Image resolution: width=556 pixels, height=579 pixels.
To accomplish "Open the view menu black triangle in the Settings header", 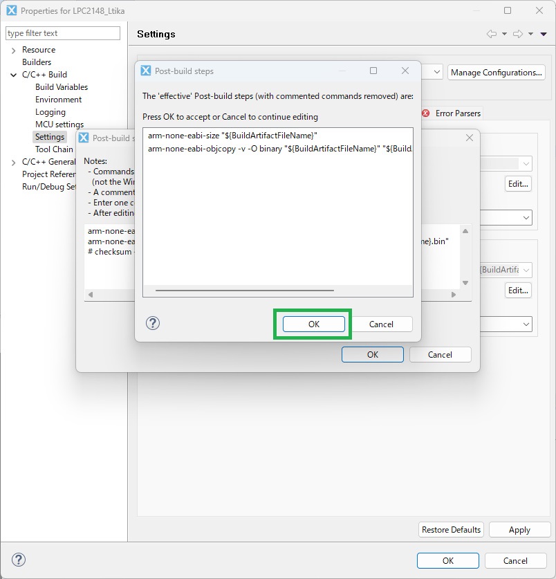I will click(544, 34).
